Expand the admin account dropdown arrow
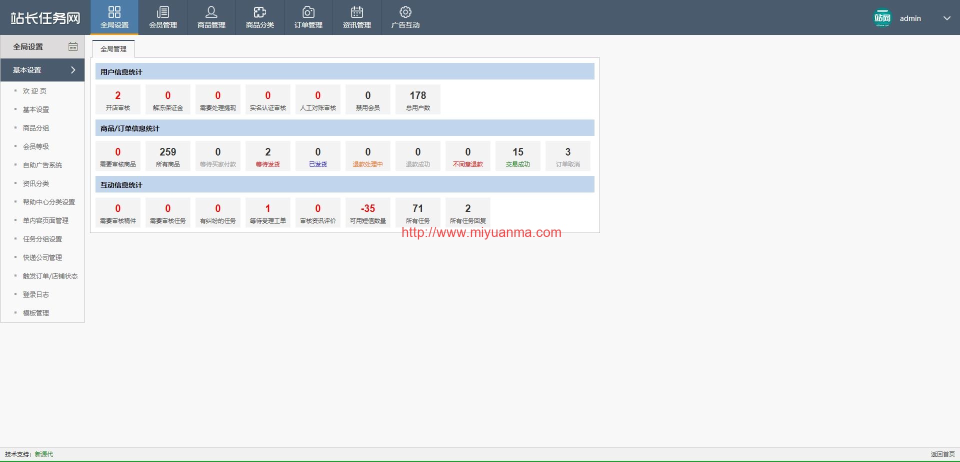The width and height of the screenshot is (960, 462). click(947, 18)
